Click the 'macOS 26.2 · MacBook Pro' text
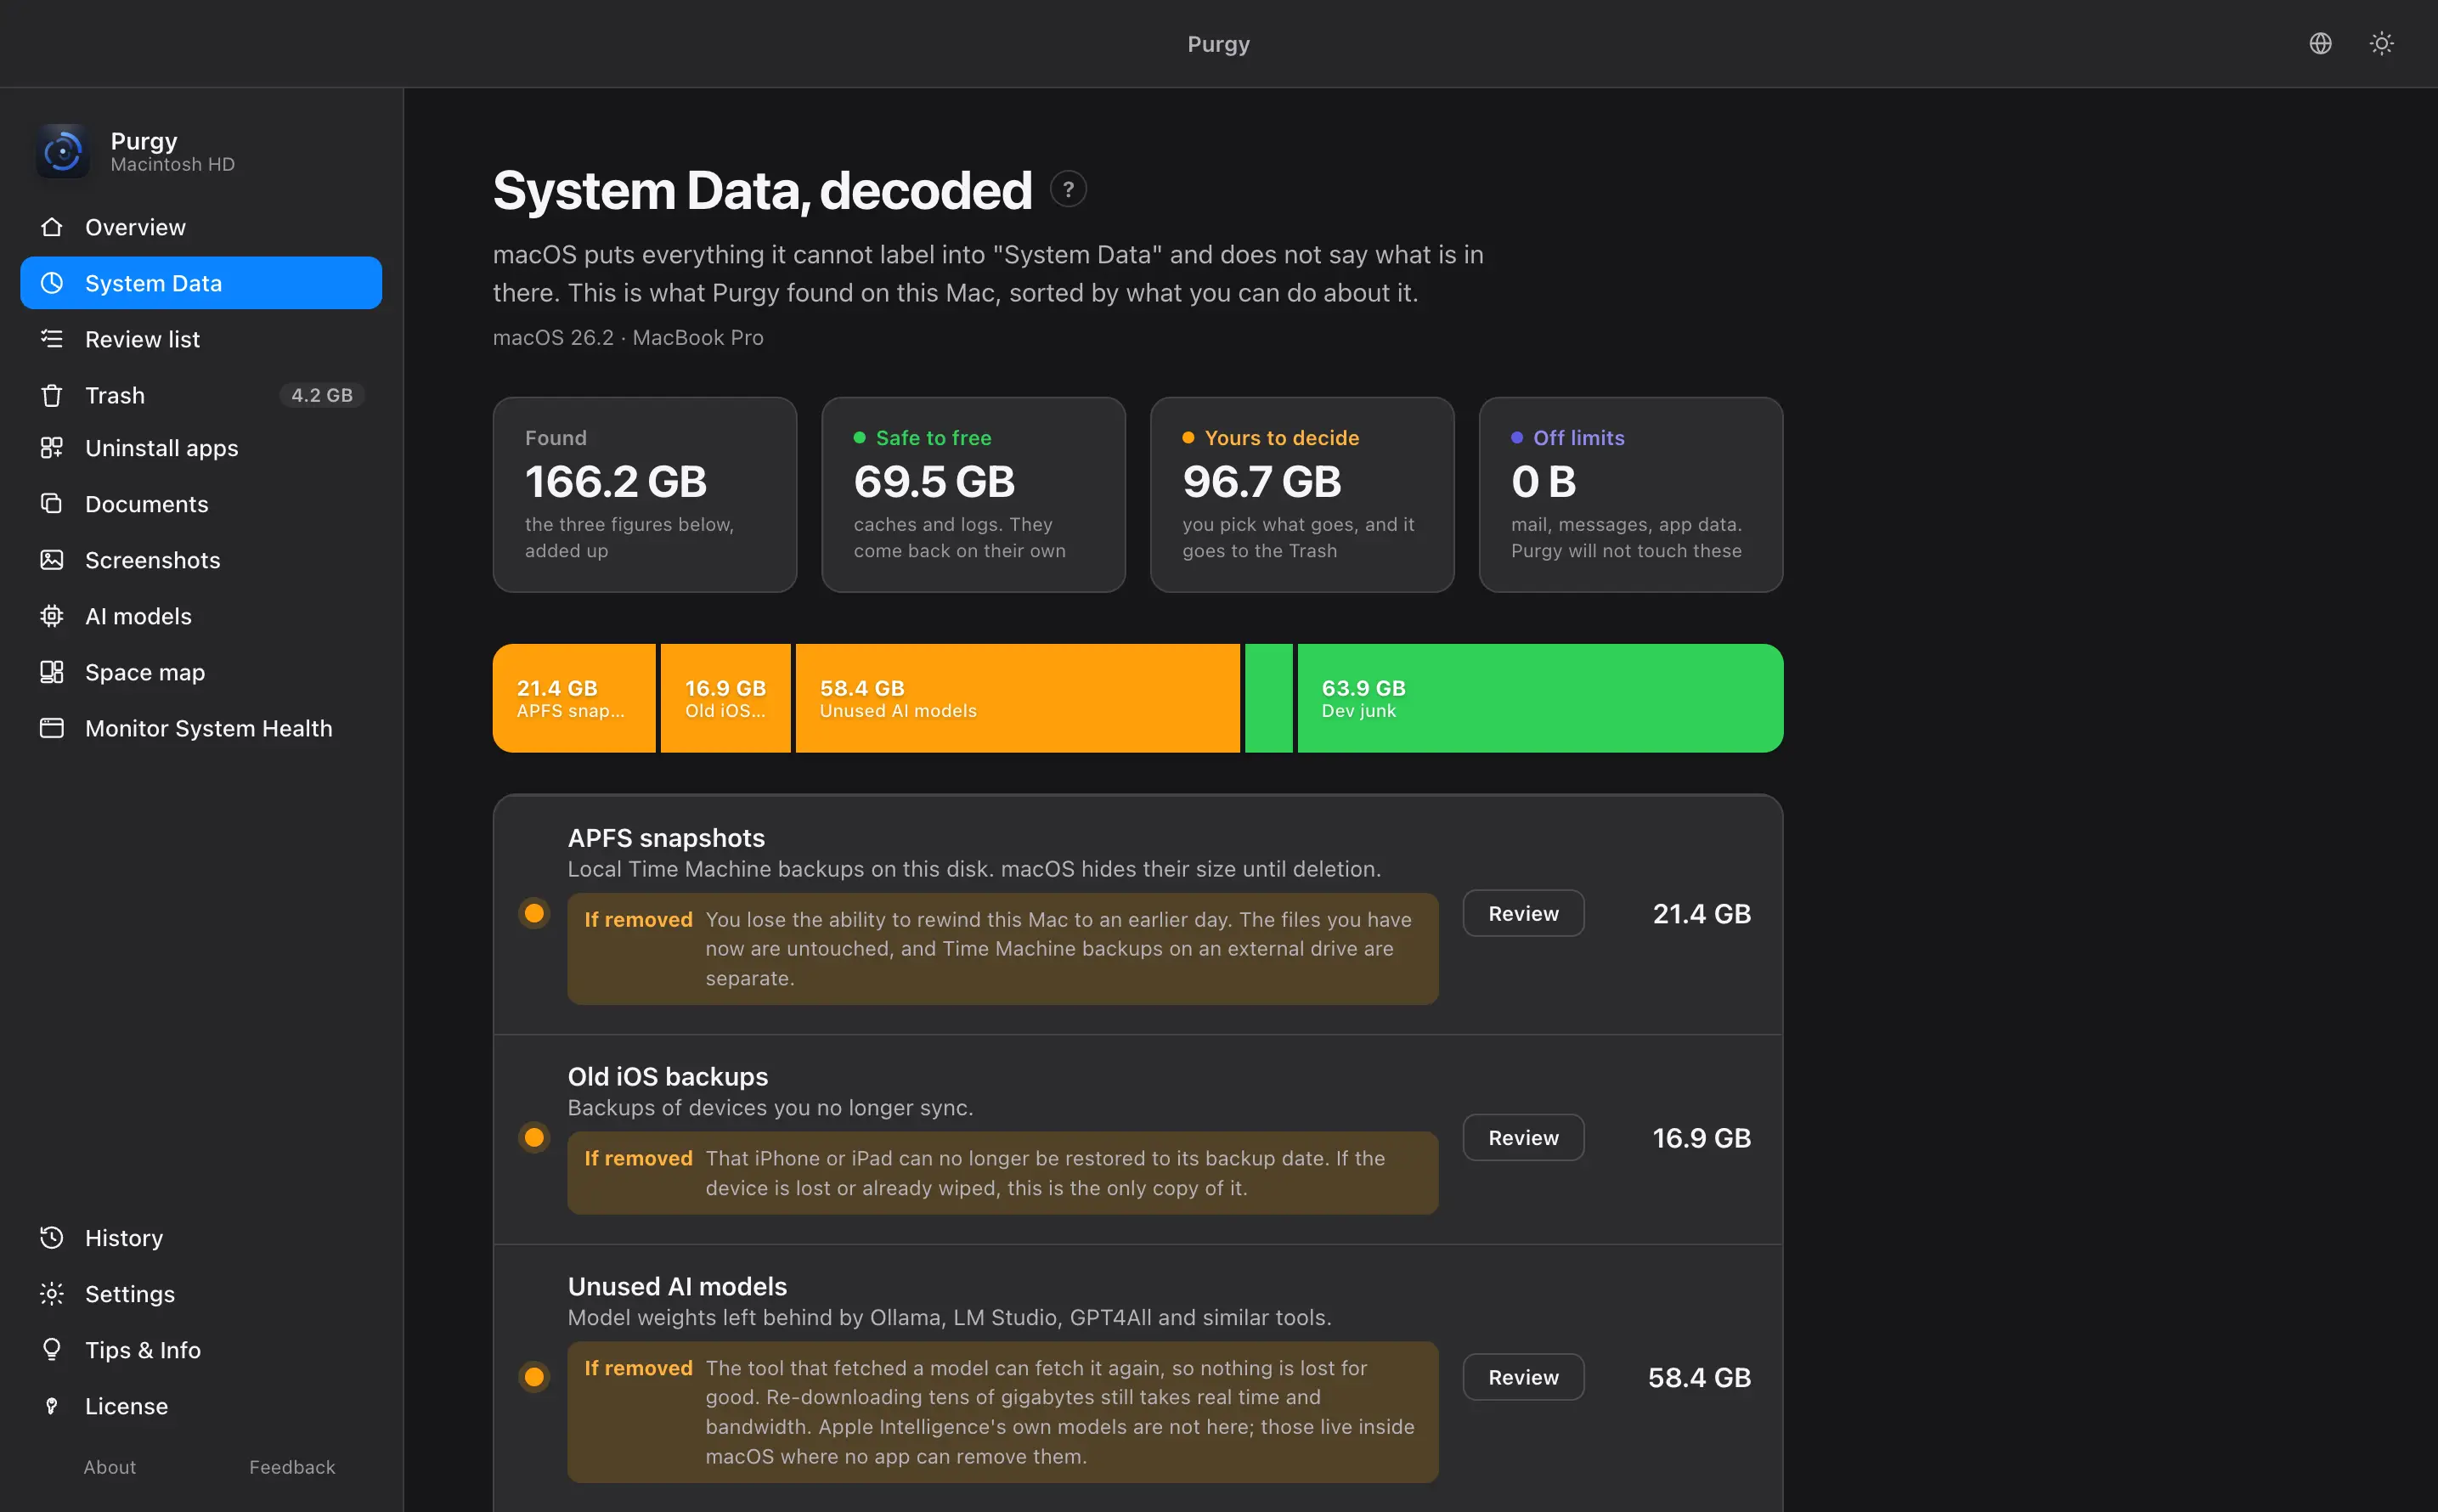2438x1512 pixels. [628, 338]
